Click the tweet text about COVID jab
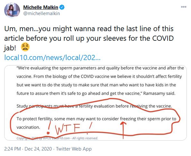 click(89, 38)
